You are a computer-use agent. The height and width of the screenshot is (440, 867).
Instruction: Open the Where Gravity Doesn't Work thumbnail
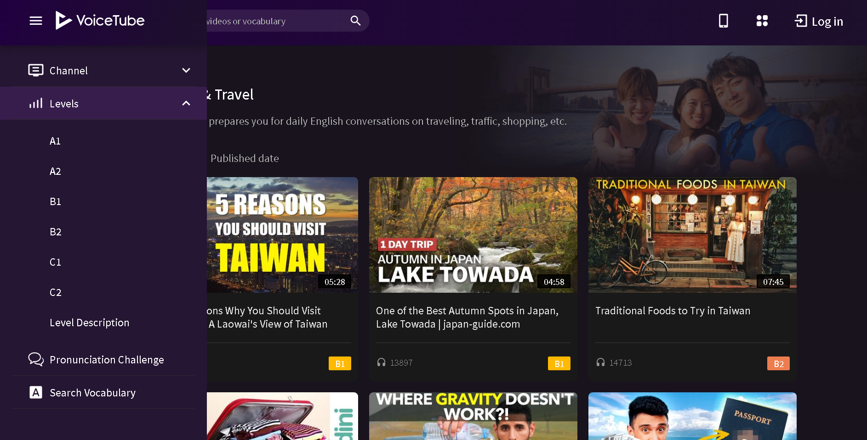click(x=473, y=416)
